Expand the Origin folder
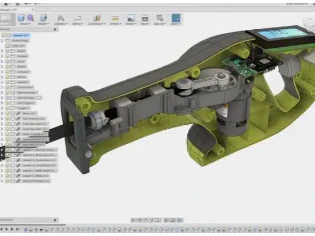This screenshot has height=236, width=315. [x=2, y=51]
